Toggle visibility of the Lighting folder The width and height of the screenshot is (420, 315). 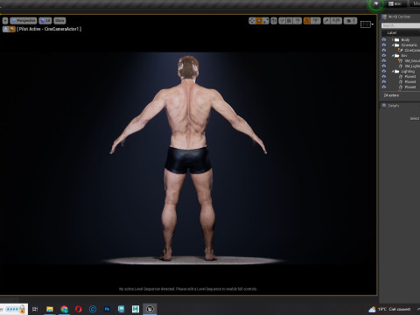[x=384, y=71]
